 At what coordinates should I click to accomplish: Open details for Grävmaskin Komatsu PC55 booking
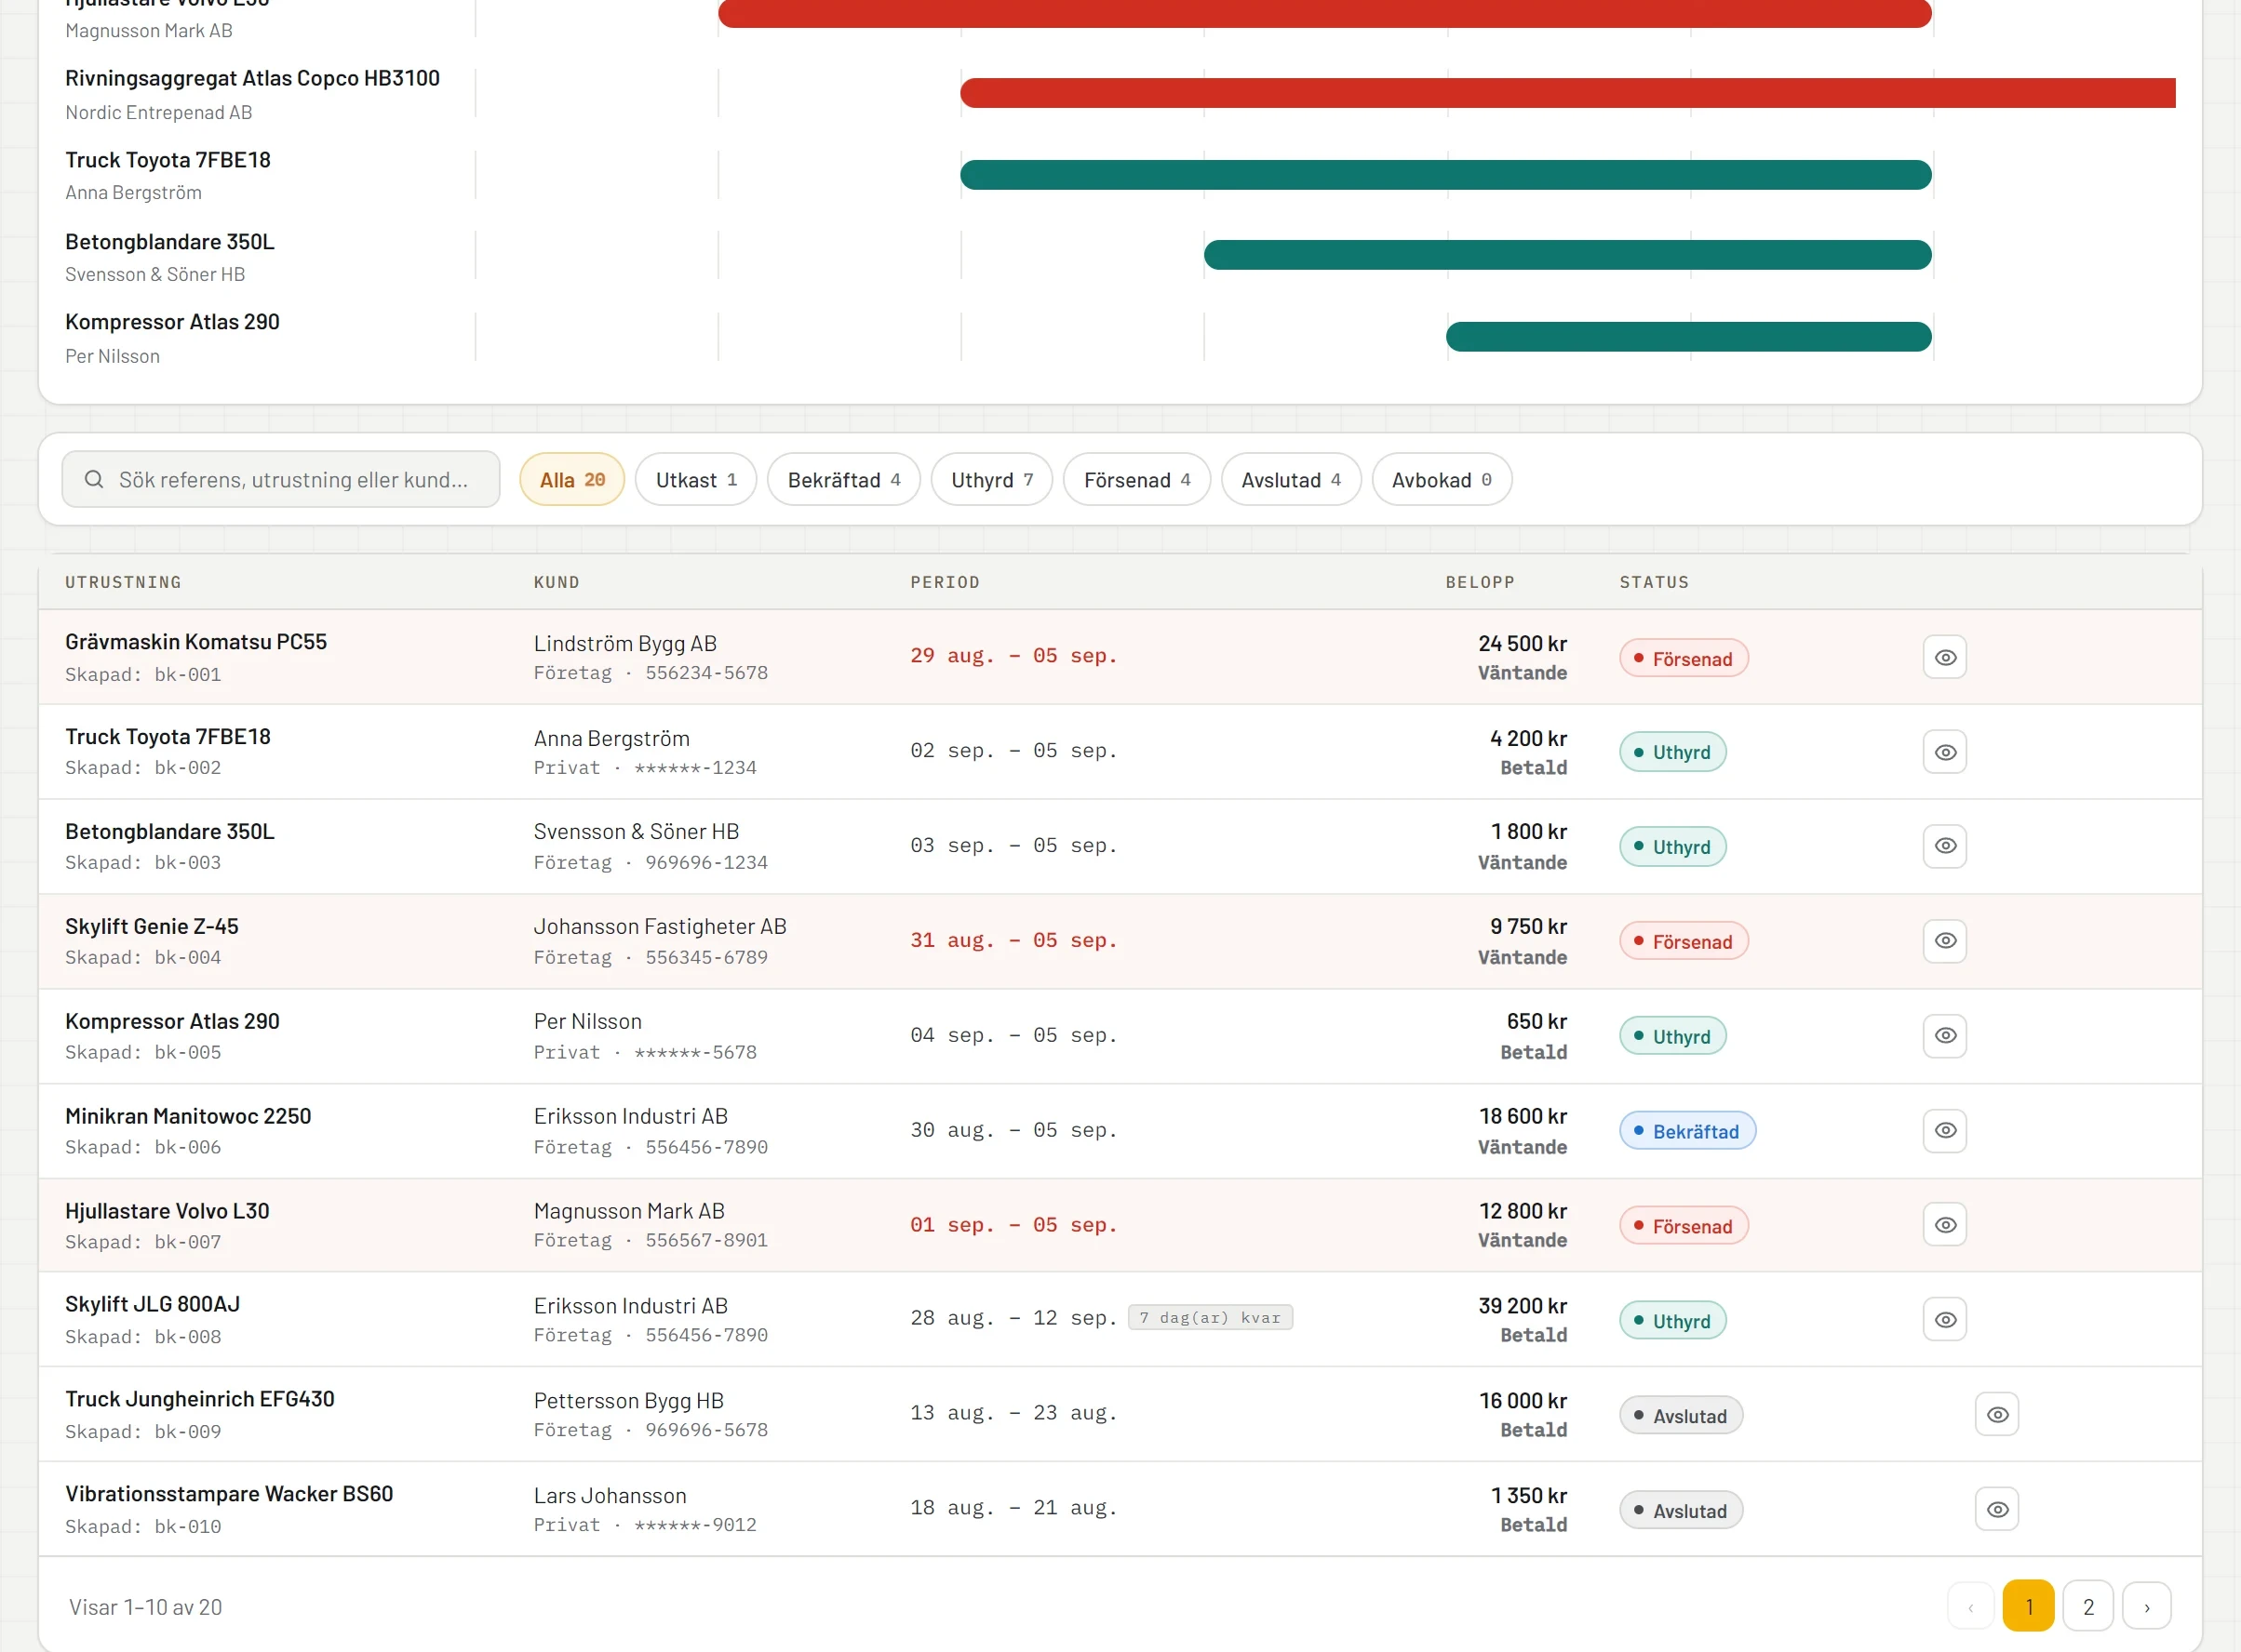click(x=1945, y=657)
